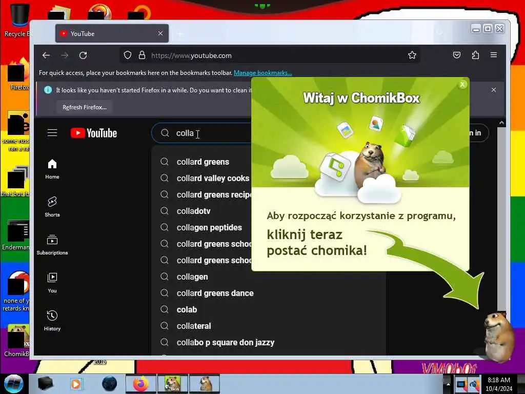
Task: Choose suggestion 'collagen peptides'
Action: click(209, 227)
